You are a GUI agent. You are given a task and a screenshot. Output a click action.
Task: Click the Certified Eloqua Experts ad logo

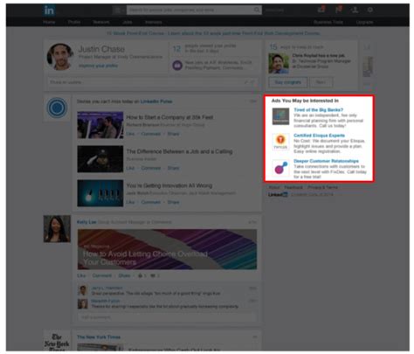[280, 142]
